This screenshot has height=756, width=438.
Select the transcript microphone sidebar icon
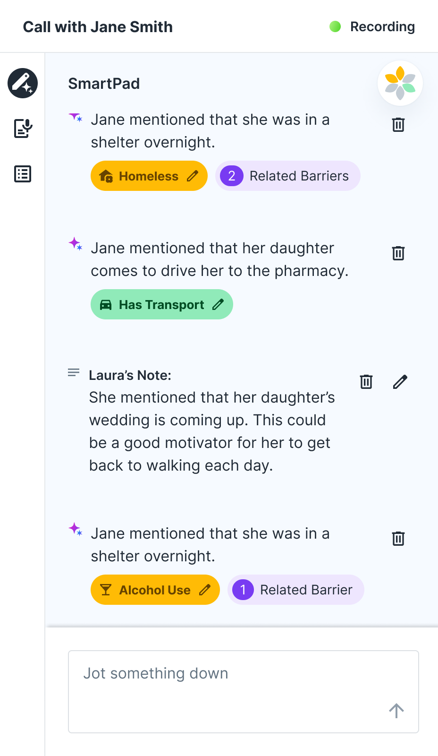pos(23,128)
